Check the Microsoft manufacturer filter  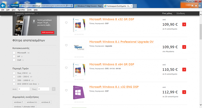(x=14, y=53)
